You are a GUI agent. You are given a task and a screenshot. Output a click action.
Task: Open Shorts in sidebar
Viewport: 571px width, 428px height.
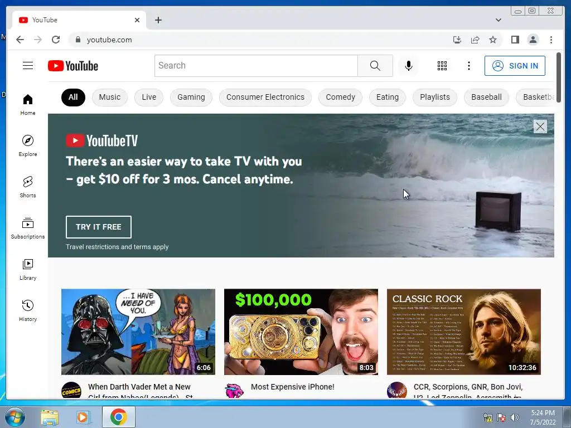click(x=28, y=187)
